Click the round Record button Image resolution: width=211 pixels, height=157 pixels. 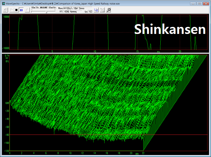27,10
